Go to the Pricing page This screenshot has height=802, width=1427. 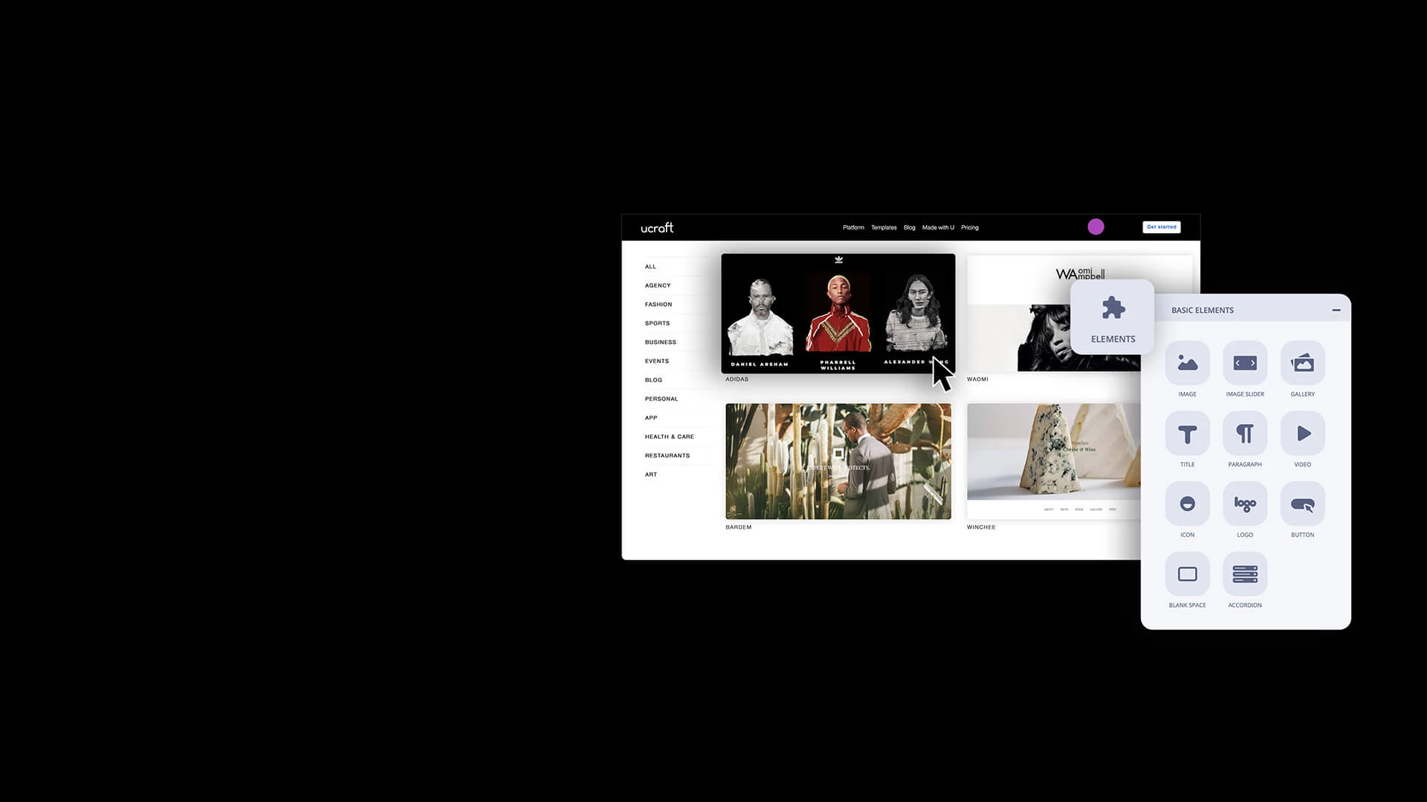pyautogui.click(x=969, y=228)
